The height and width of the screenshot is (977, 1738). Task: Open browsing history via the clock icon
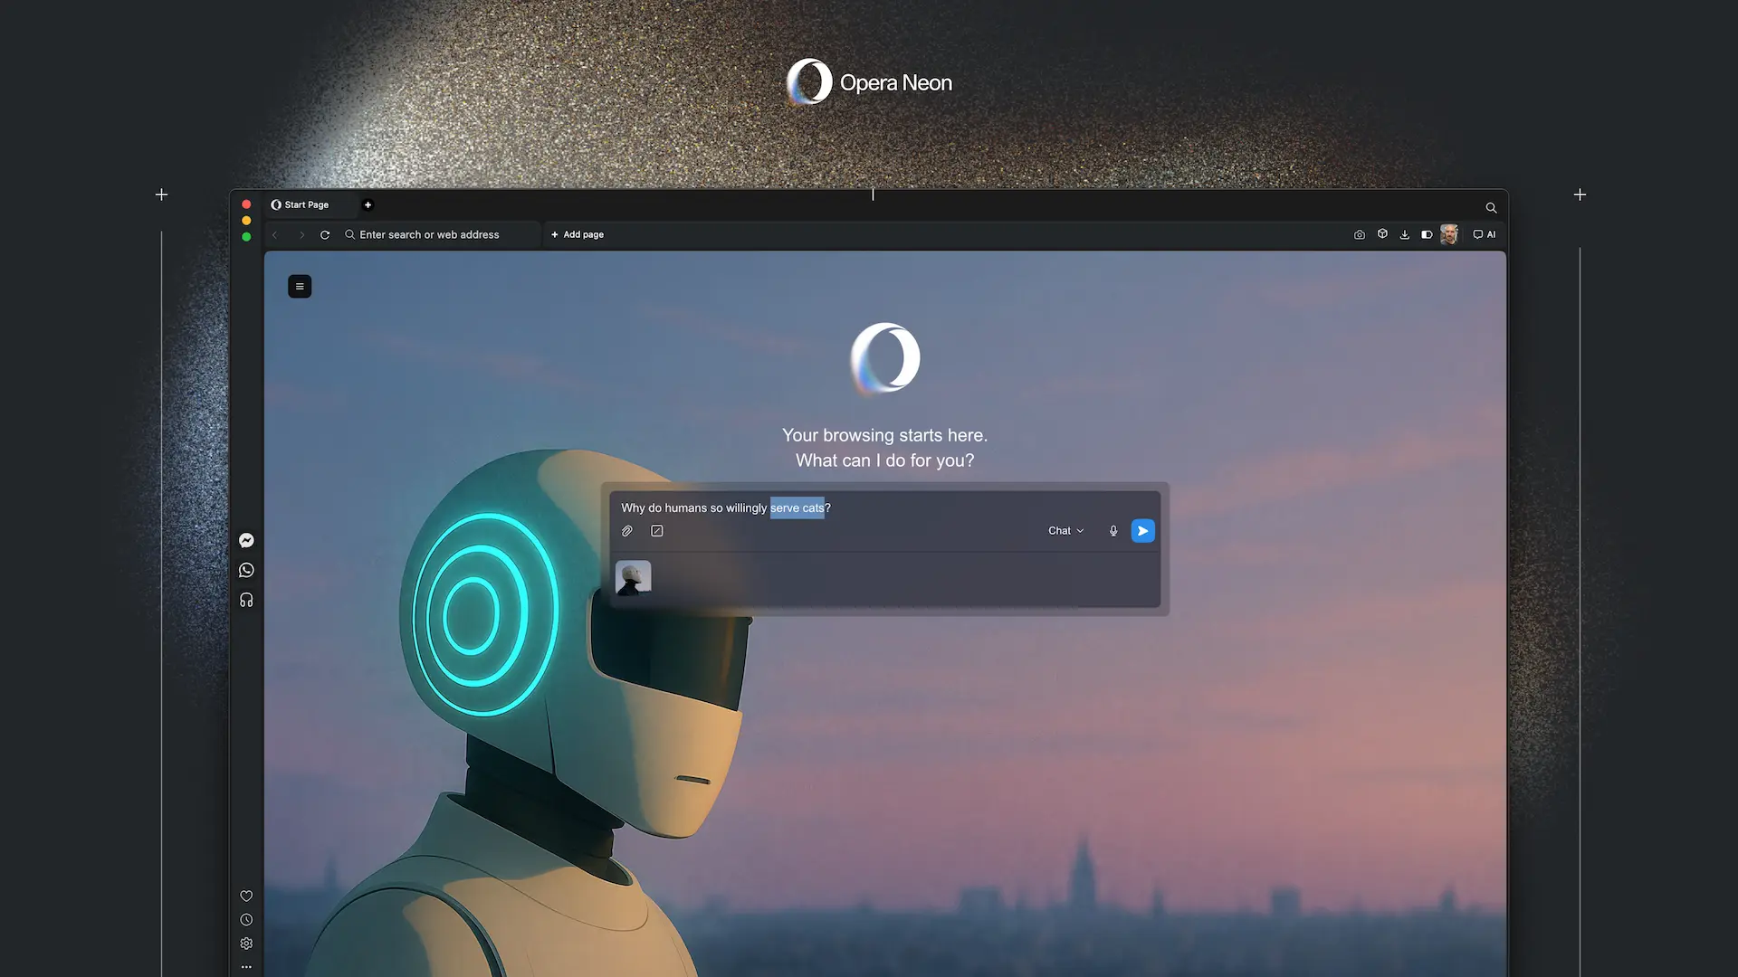click(x=246, y=919)
